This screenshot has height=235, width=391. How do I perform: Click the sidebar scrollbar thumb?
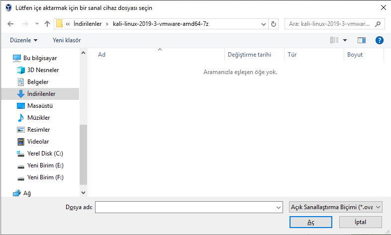83,155
